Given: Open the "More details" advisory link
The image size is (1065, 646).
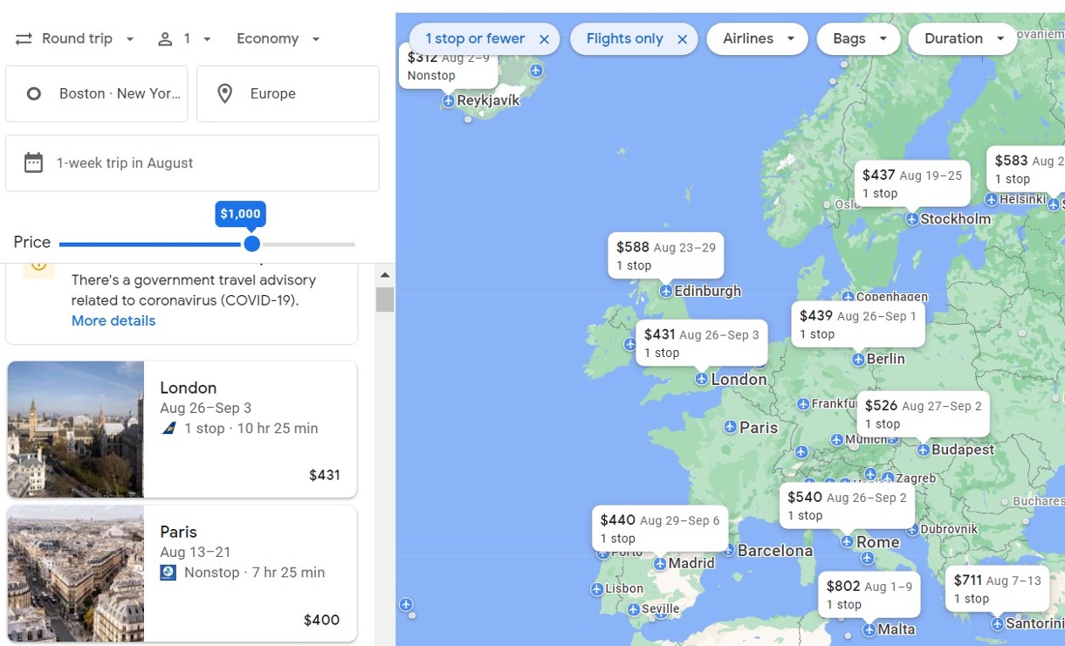Looking at the screenshot, I should coord(113,320).
